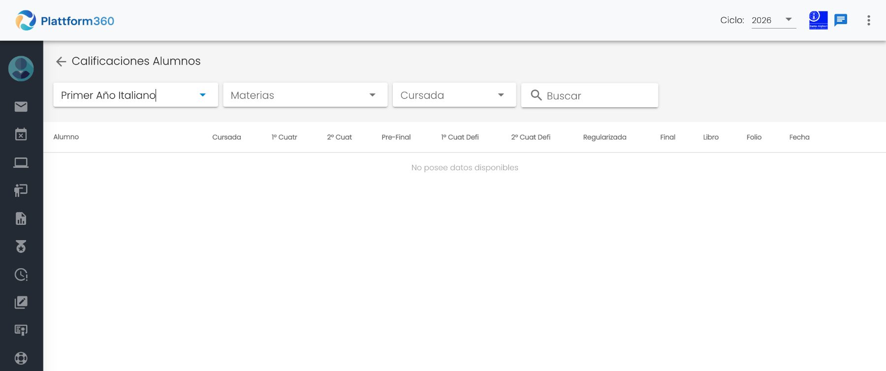Open the medal award icon in sidebar
The height and width of the screenshot is (371, 886).
(x=21, y=247)
